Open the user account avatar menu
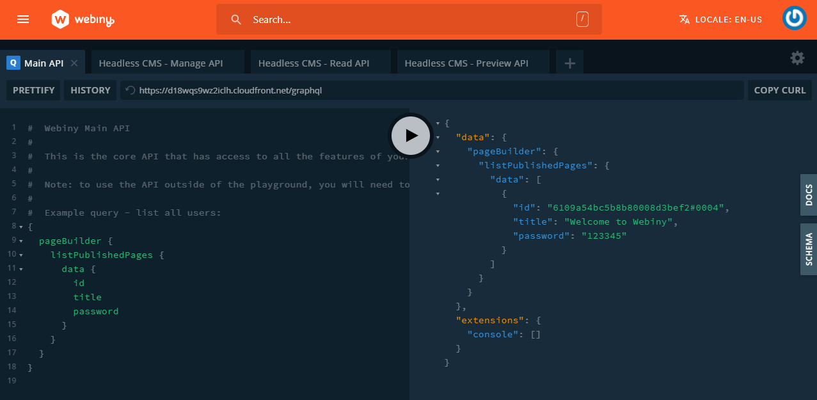This screenshot has width=817, height=400. (794, 19)
